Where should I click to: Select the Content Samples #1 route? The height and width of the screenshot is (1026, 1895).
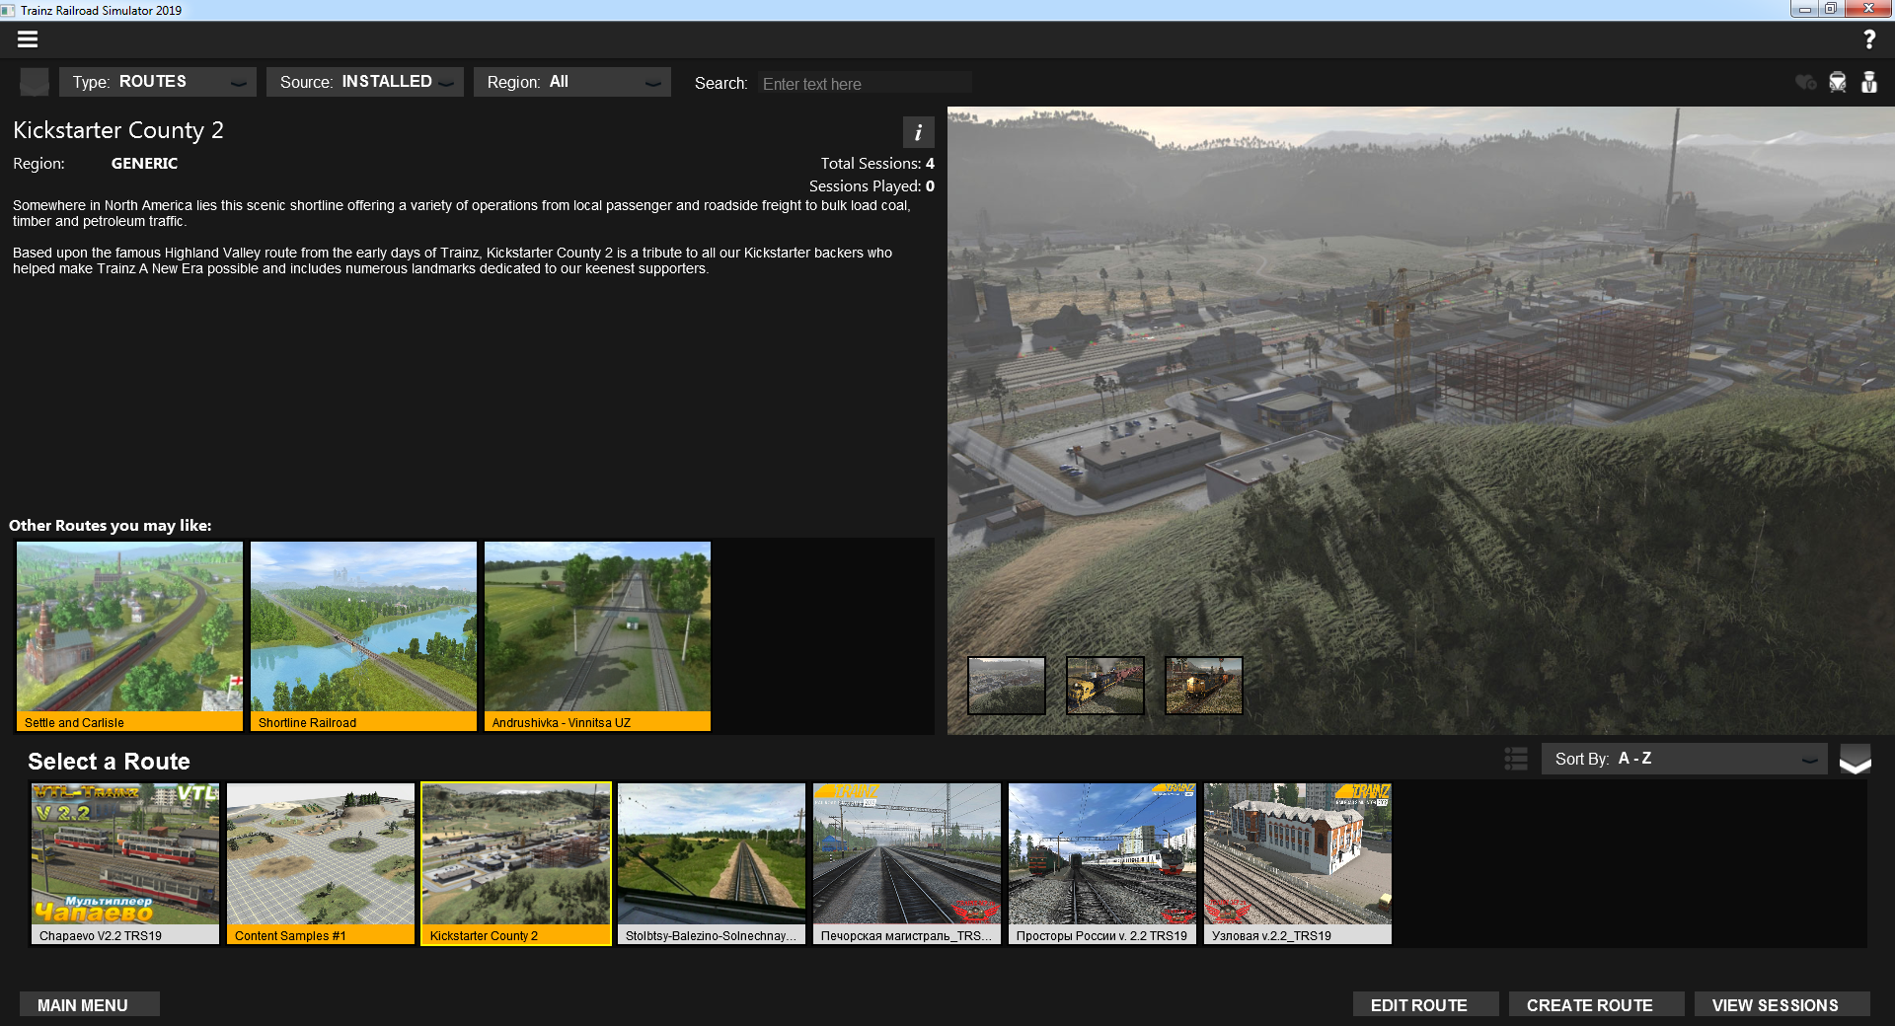click(x=321, y=864)
